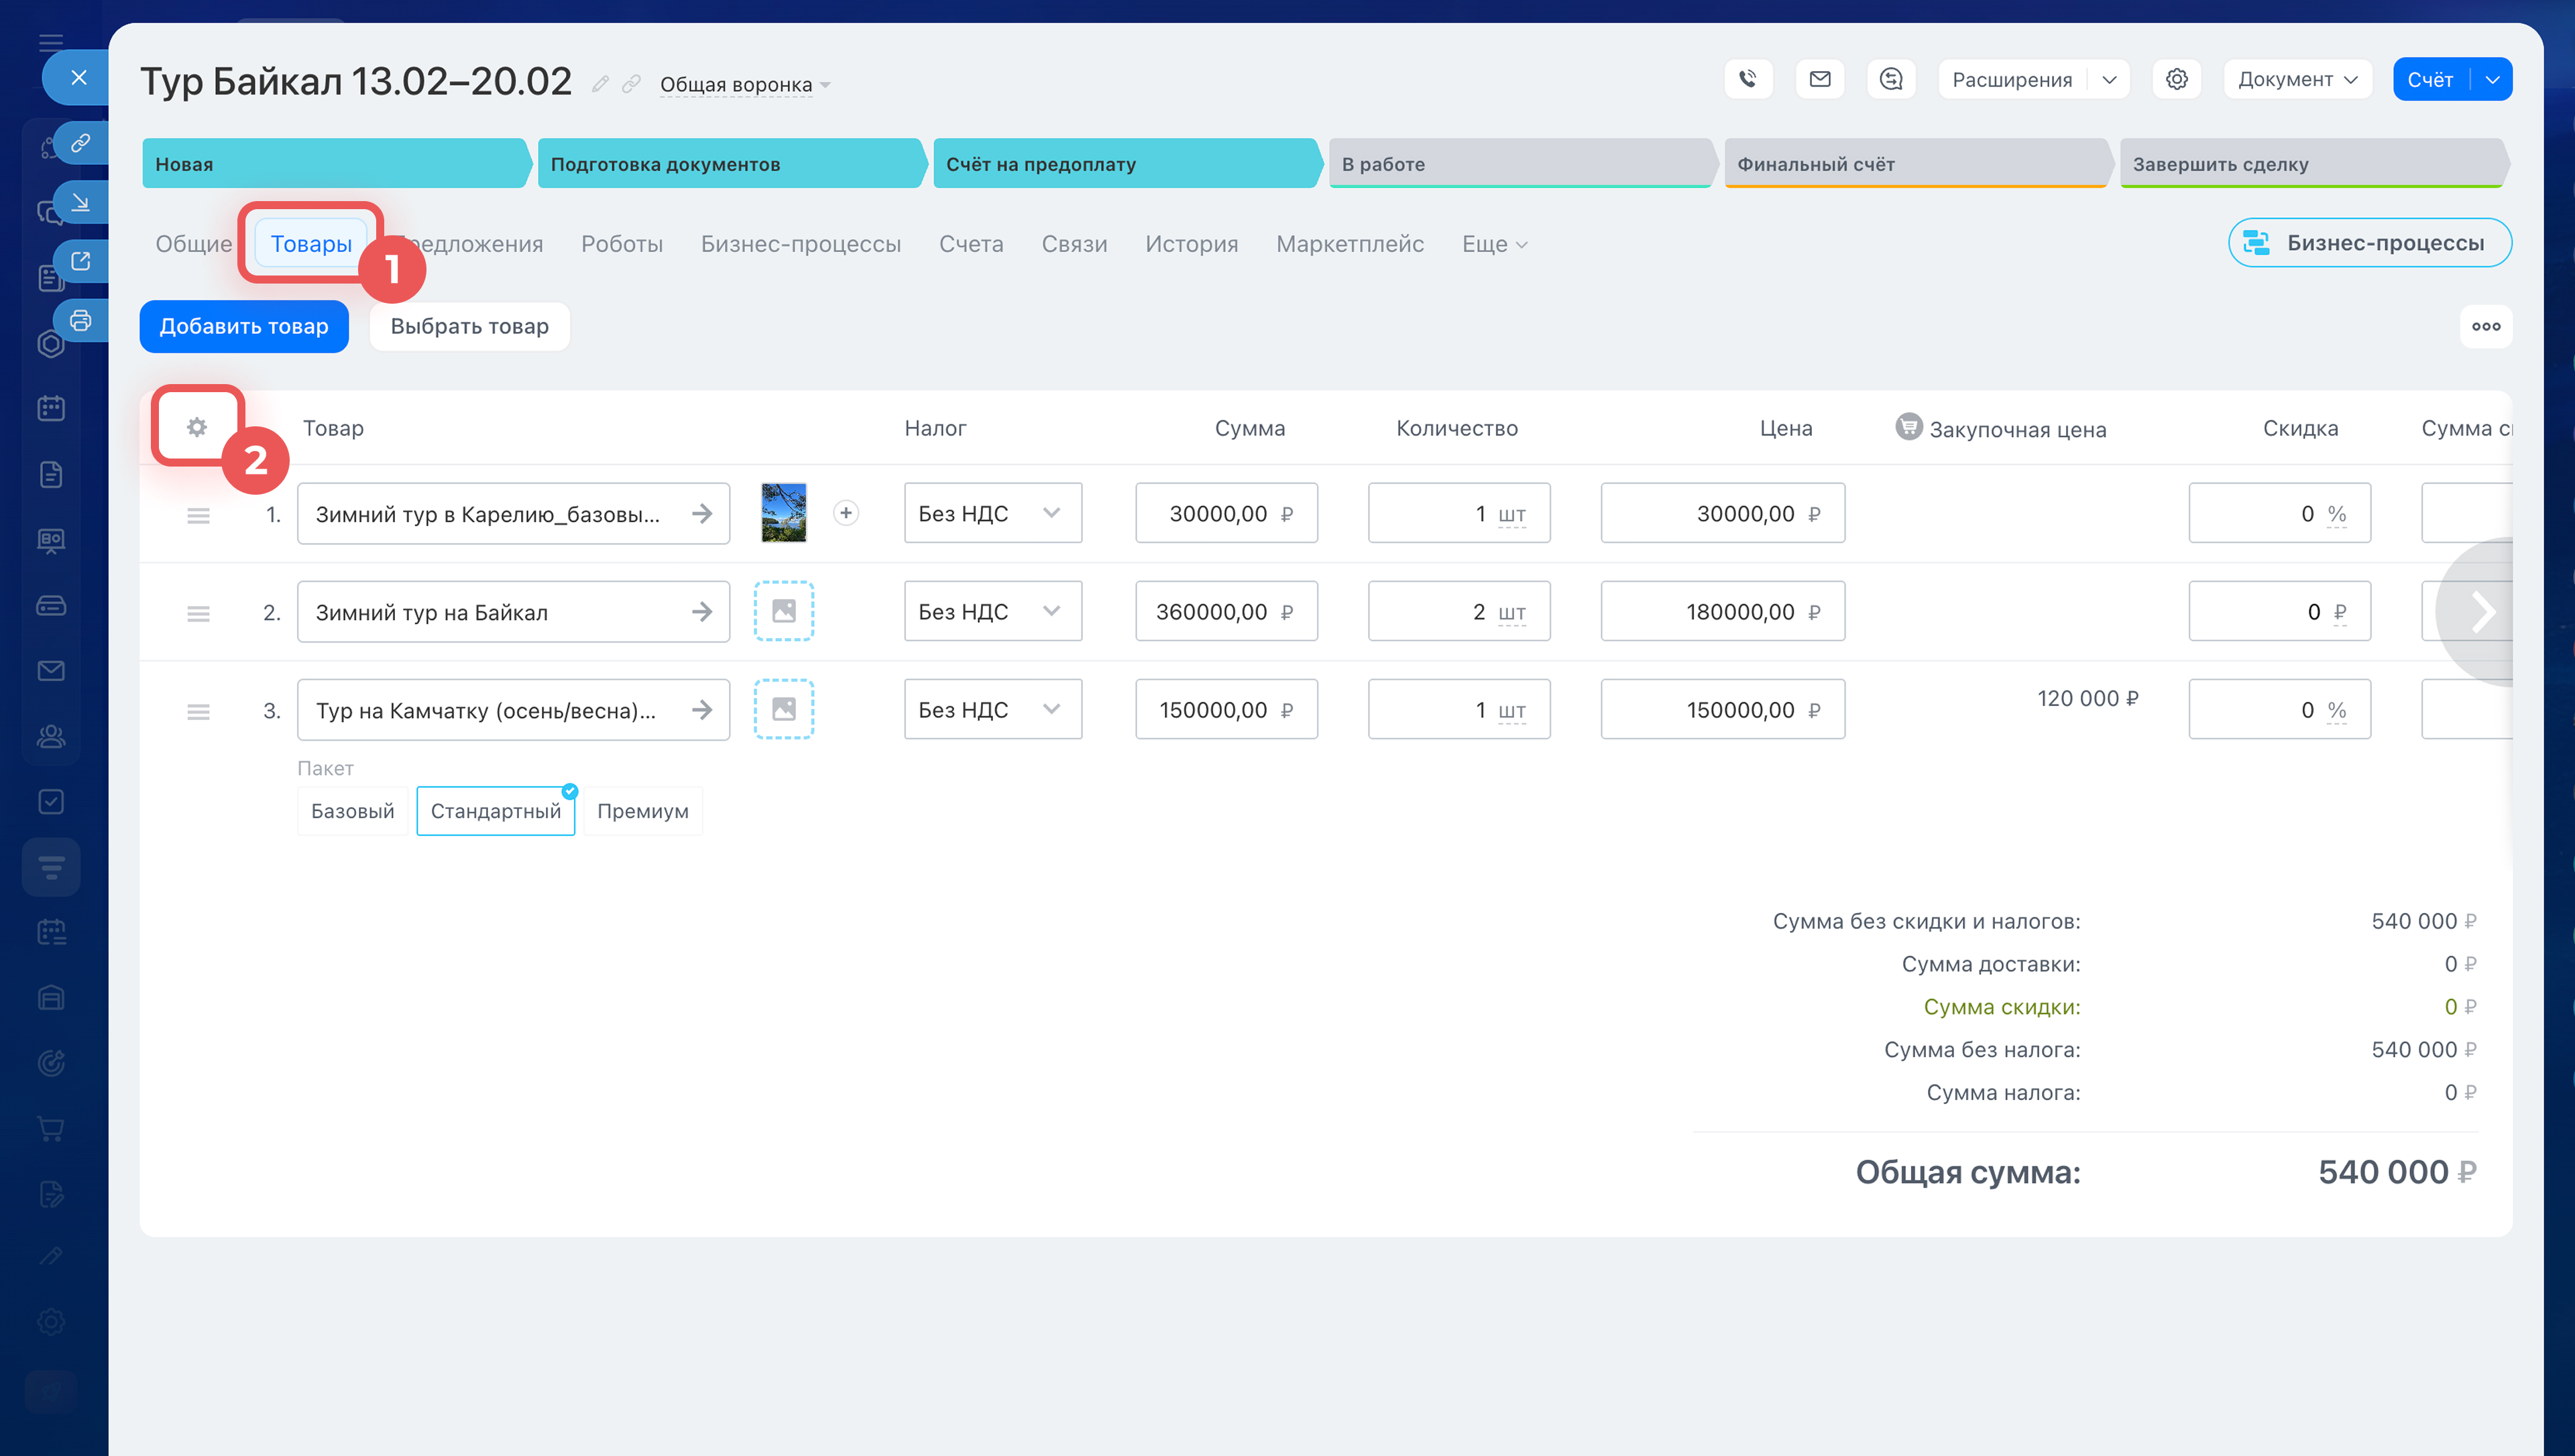Open deal settings gear icon in header
2575x1456 pixels.
[x=2177, y=79]
